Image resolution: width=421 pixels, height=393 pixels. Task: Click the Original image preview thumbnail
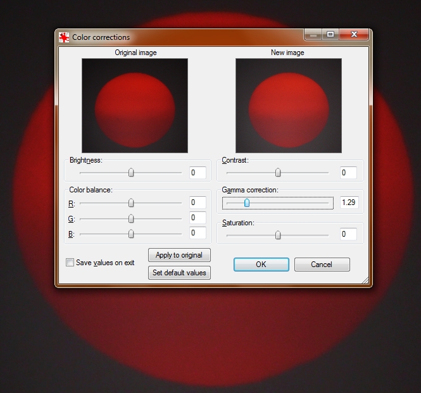(135, 106)
